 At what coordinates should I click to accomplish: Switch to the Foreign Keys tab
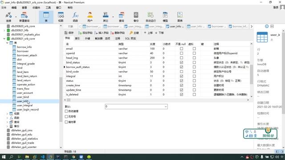pos(87,39)
